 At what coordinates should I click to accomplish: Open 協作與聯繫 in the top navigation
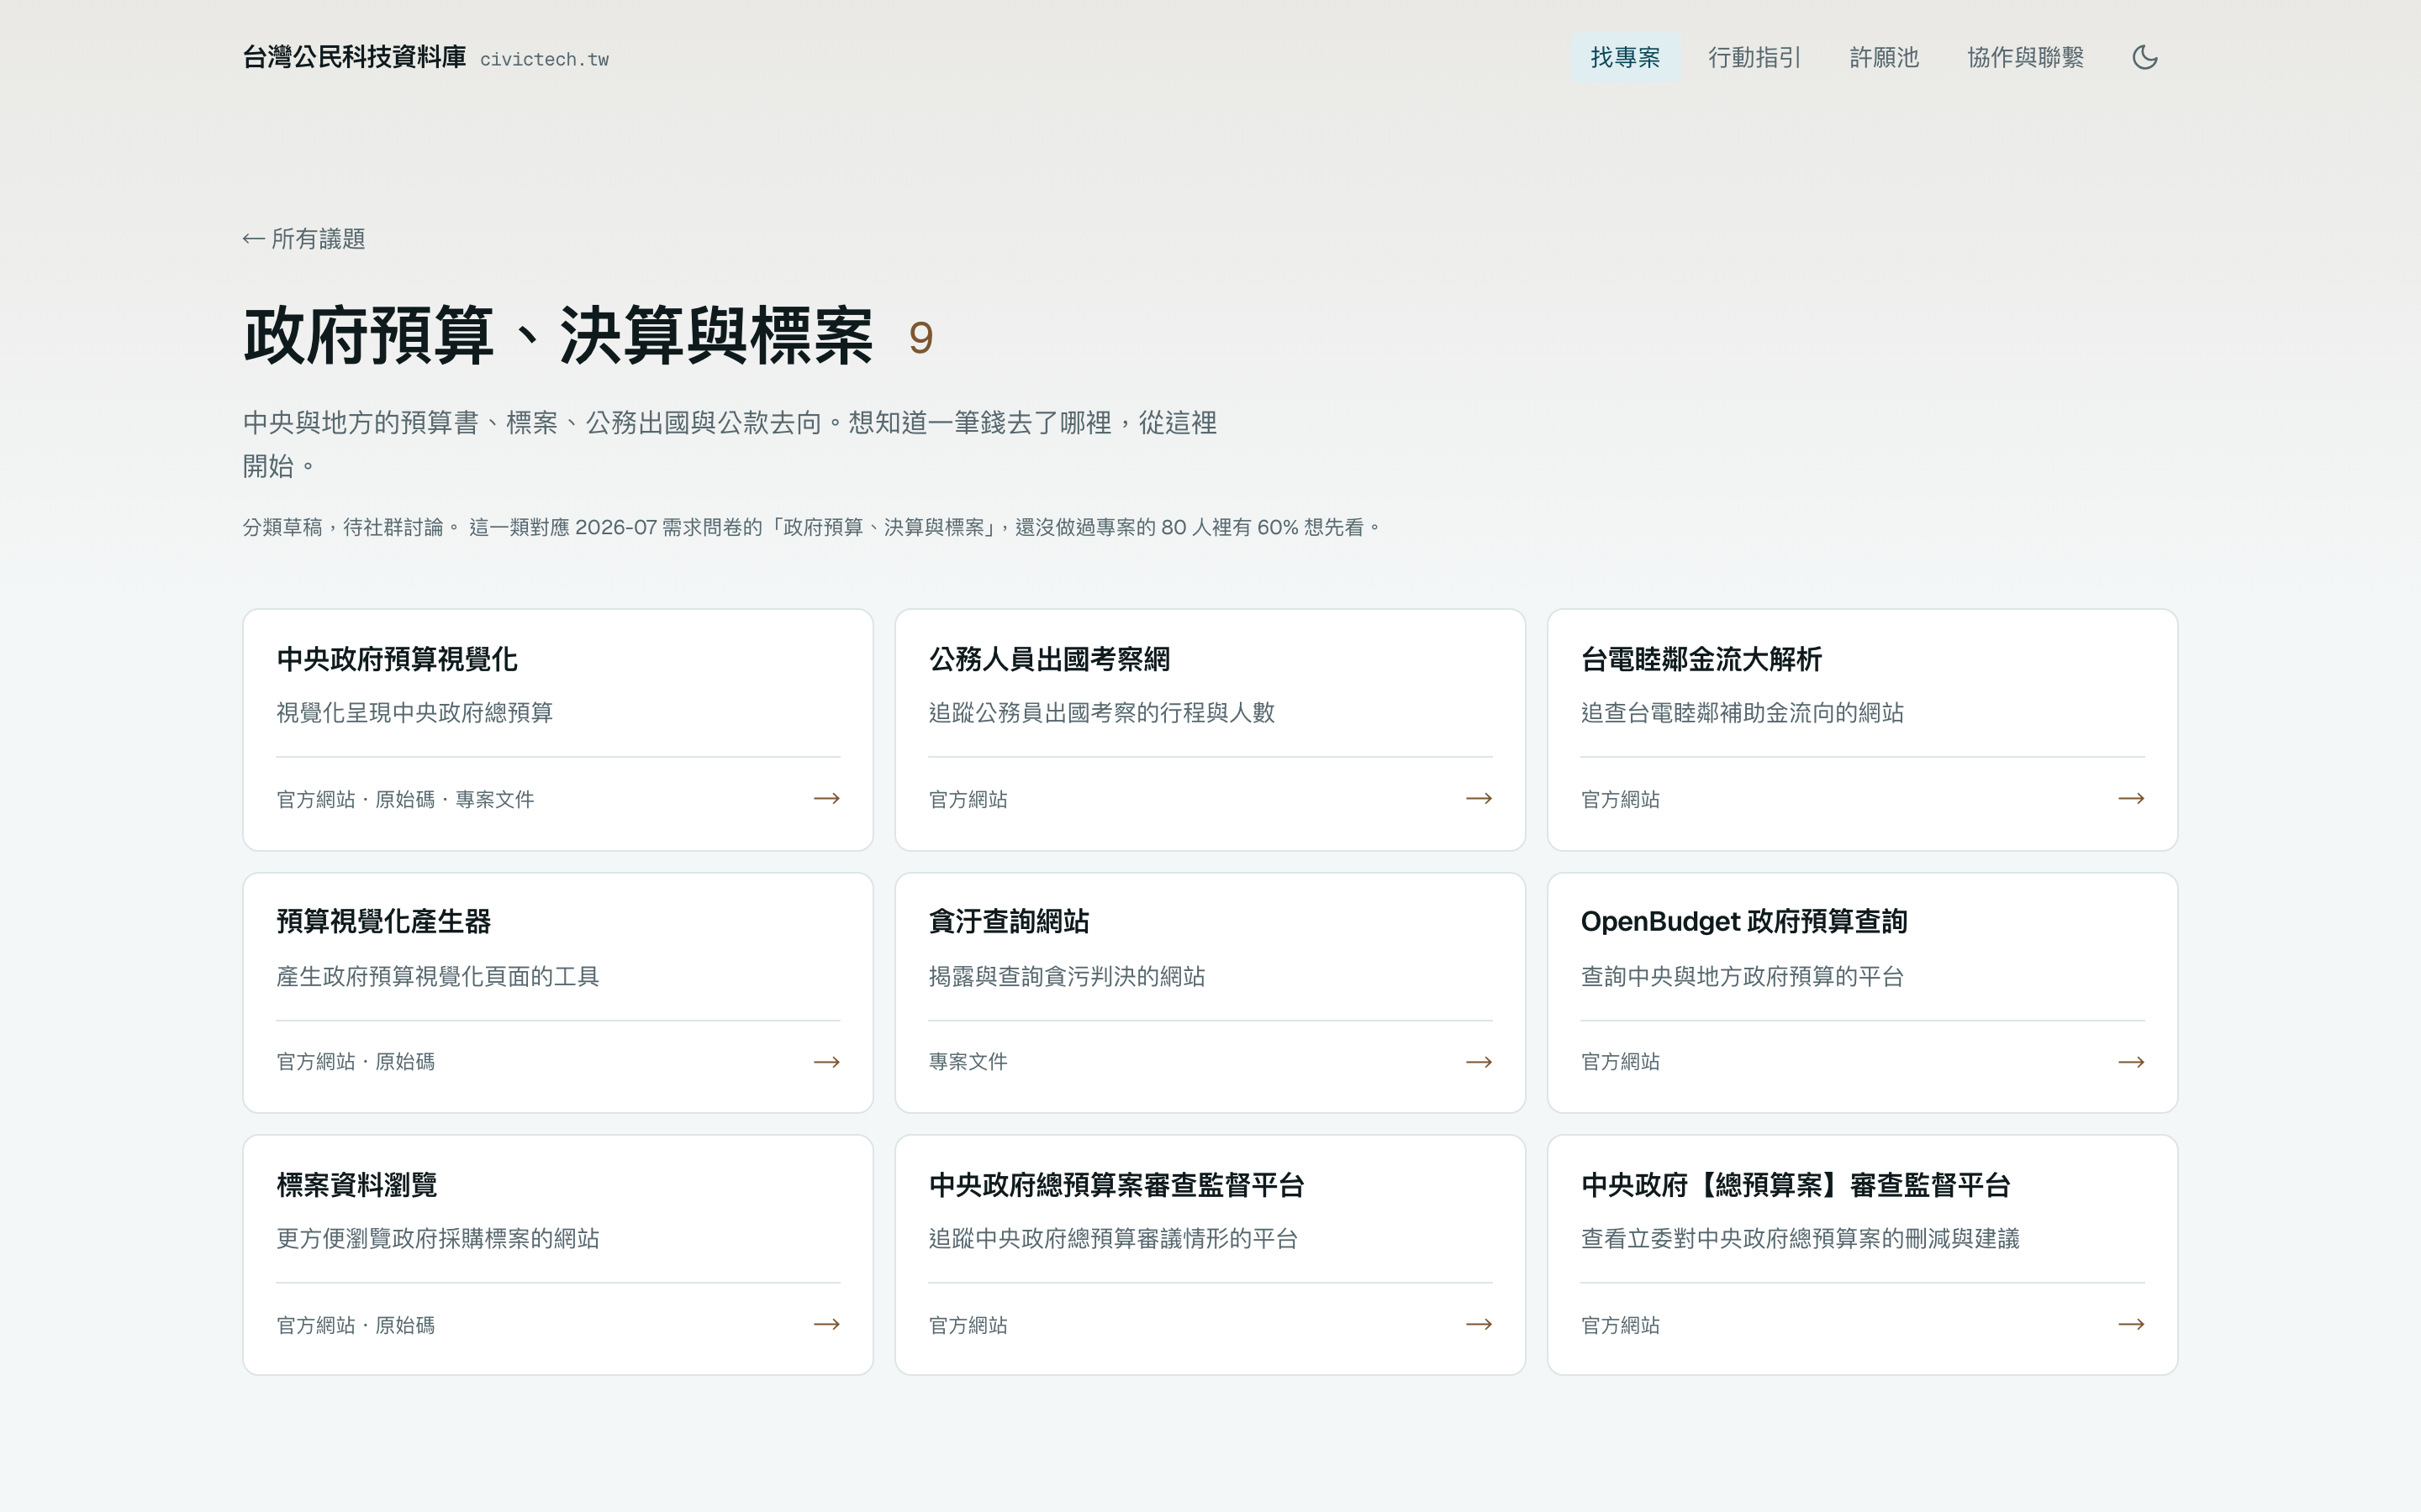point(2025,57)
